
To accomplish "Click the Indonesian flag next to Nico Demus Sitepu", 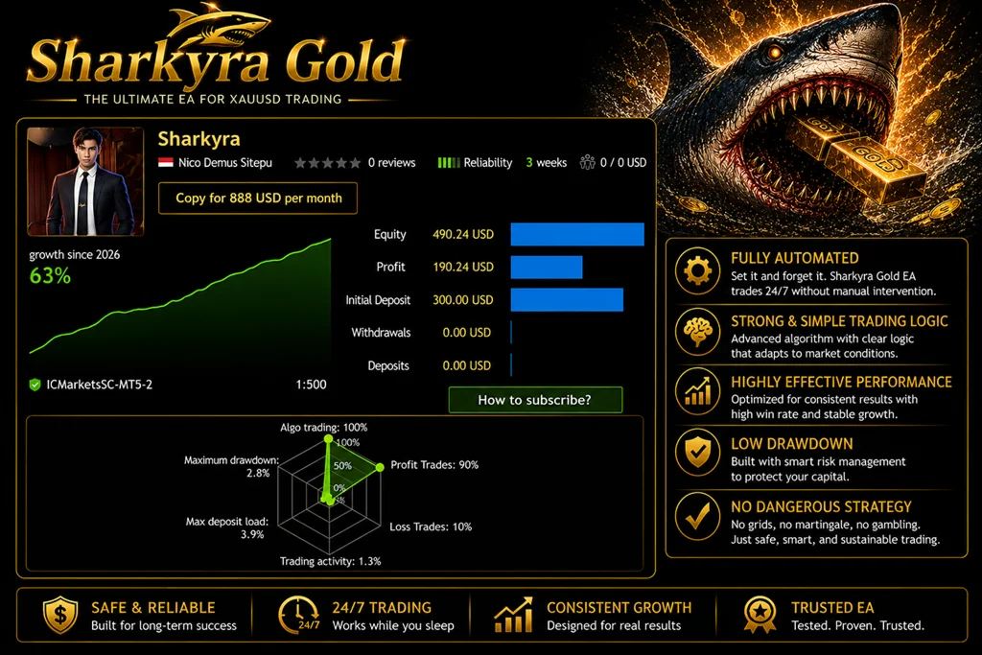I will point(165,163).
